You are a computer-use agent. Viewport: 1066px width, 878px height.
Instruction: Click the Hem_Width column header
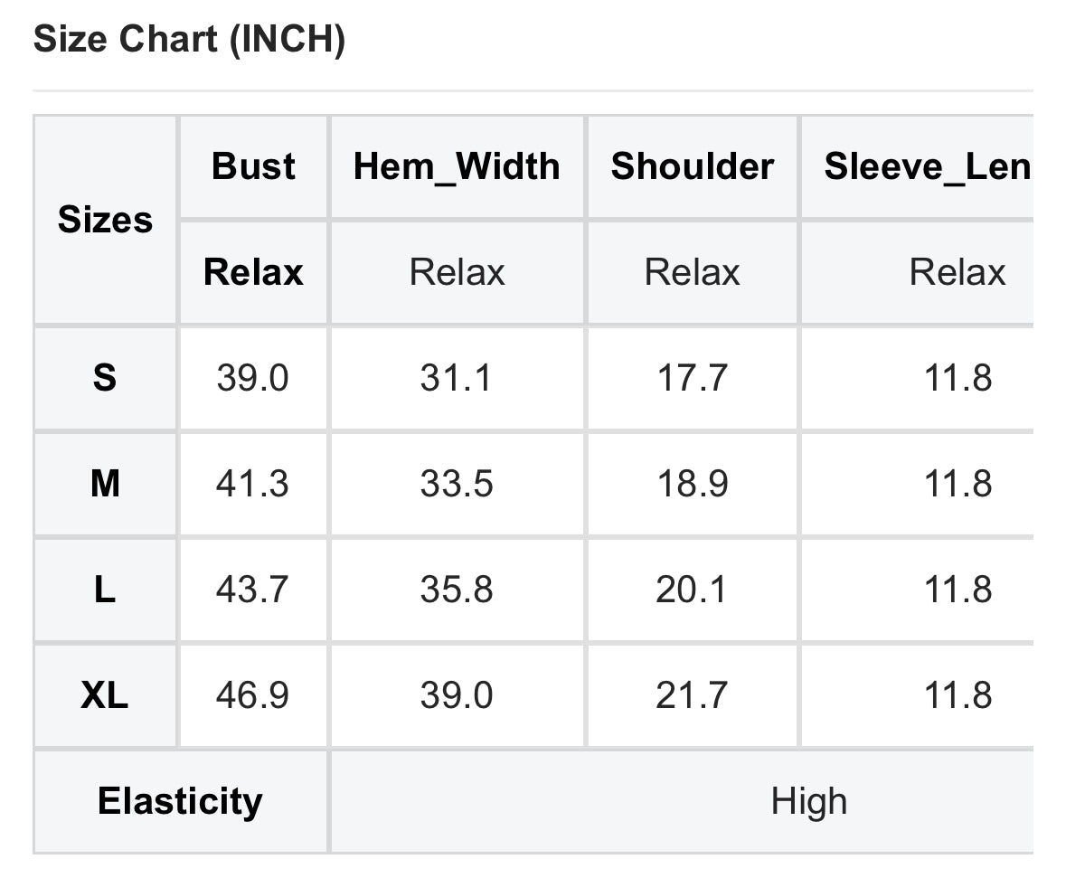457,166
